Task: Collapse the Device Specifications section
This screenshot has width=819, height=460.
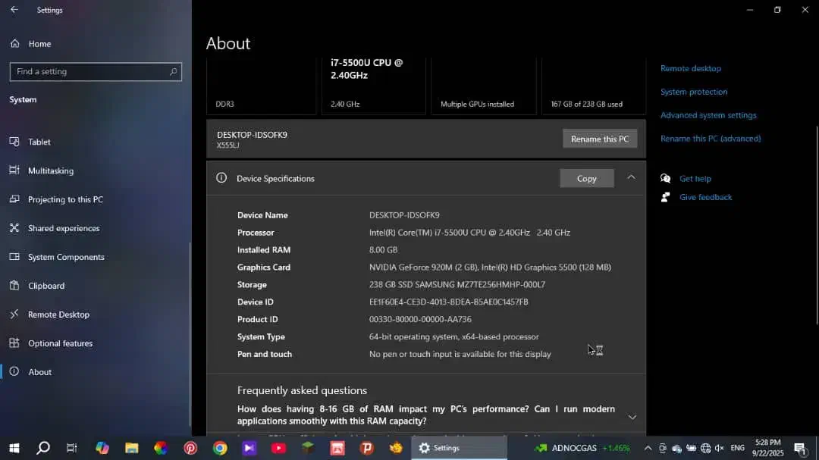Action: [631, 177]
